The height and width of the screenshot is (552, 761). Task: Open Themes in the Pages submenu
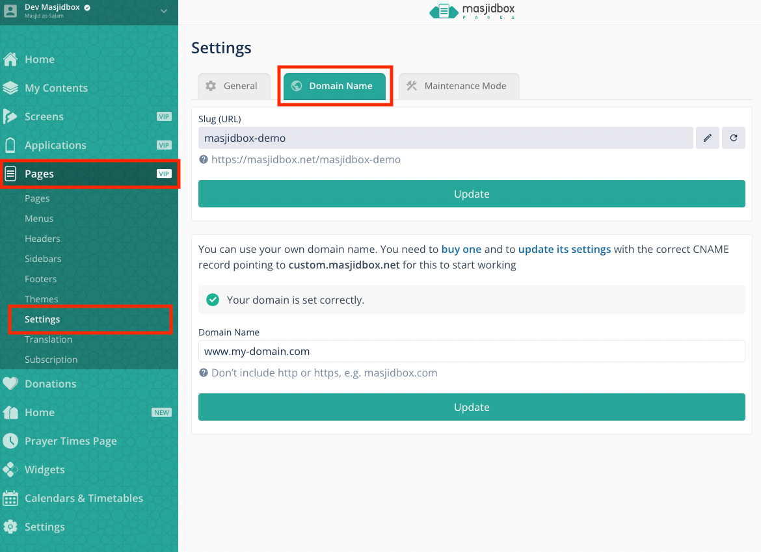click(42, 299)
